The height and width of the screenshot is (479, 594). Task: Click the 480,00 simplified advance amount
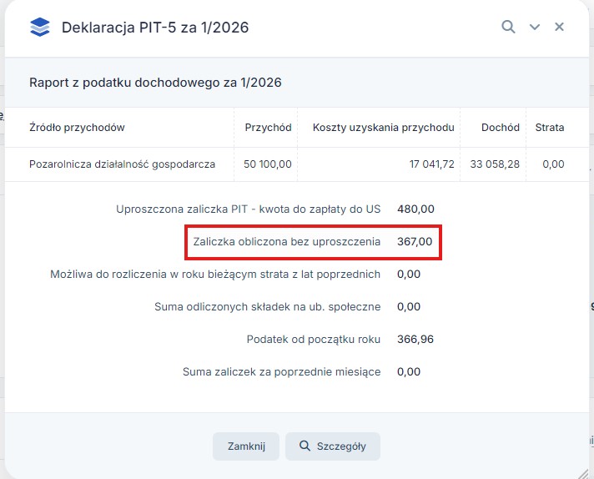415,209
